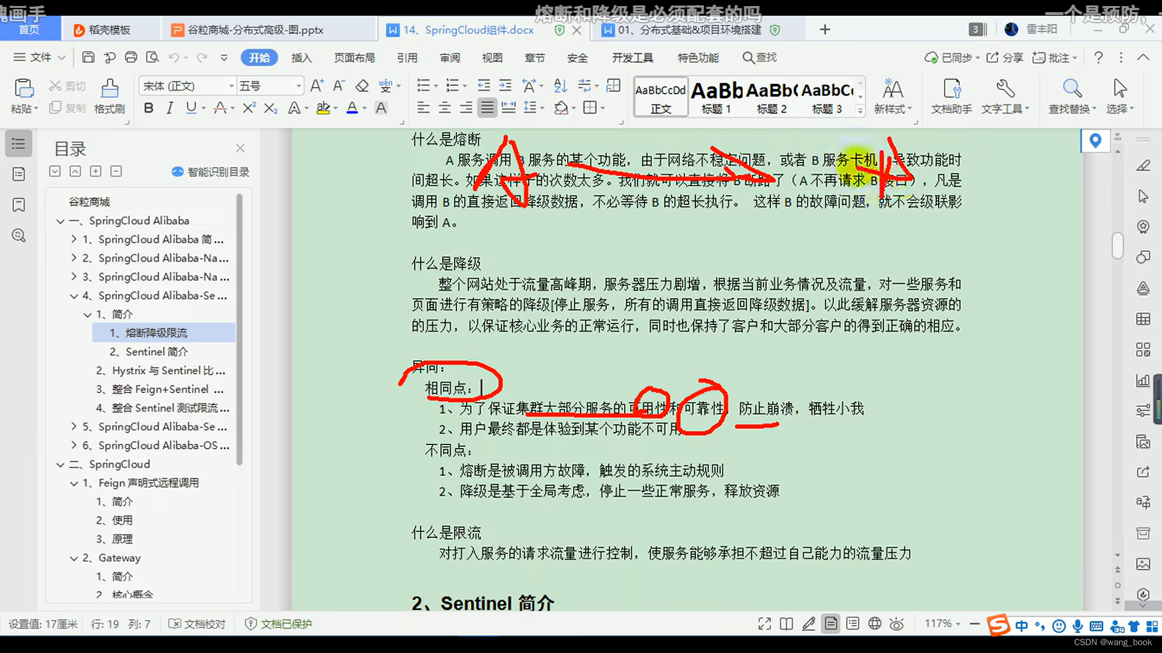This screenshot has width=1162, height=653.
Task: Toggle right text alignment
Action: pos(465,108)
